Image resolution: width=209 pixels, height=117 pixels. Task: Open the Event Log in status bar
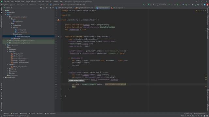(x=188, y=113)
